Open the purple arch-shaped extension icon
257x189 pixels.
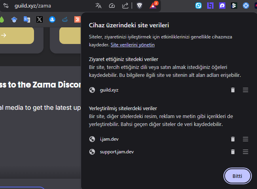(x=222, y=6)
